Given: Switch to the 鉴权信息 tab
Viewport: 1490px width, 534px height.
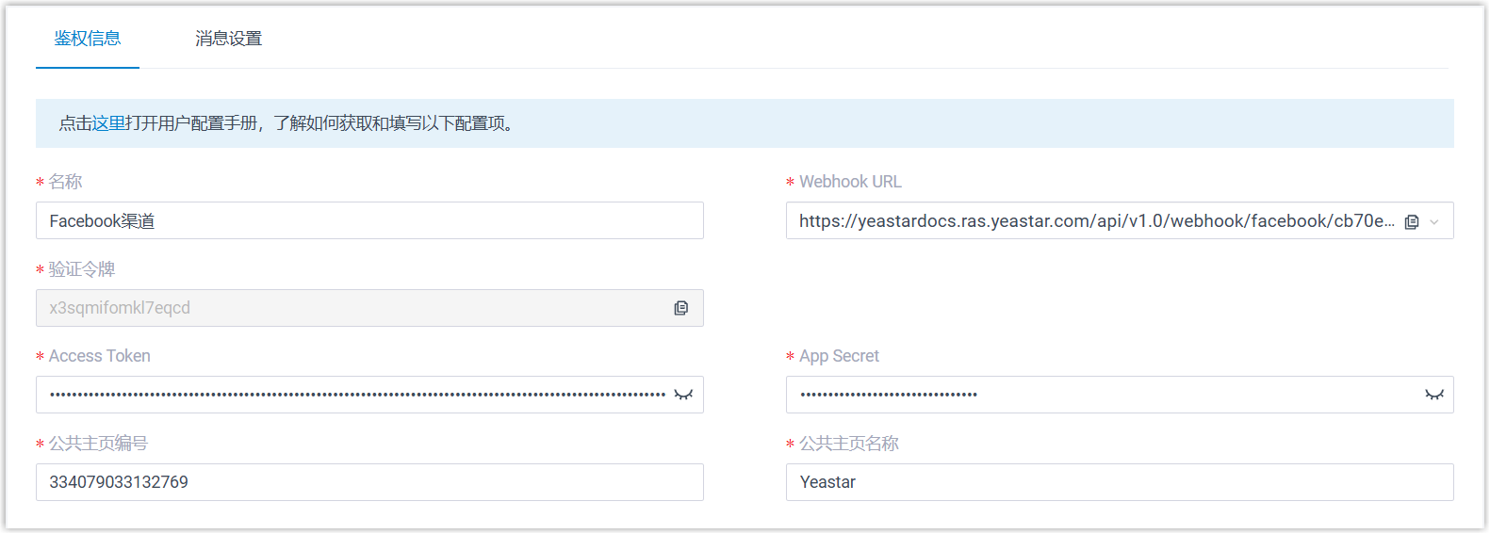Looking at the screenshot, I should pyautogui.click(x=87, y=39).
